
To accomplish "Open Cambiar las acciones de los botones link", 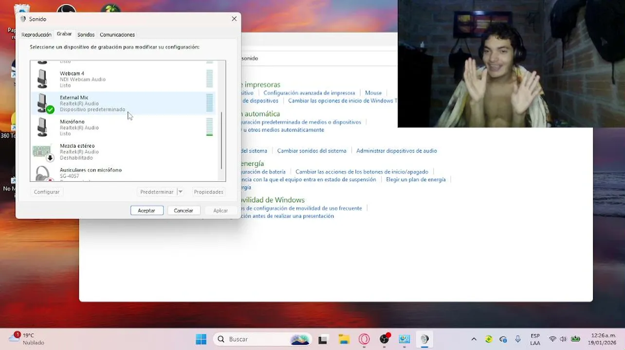I will click(x=362, y=172).
